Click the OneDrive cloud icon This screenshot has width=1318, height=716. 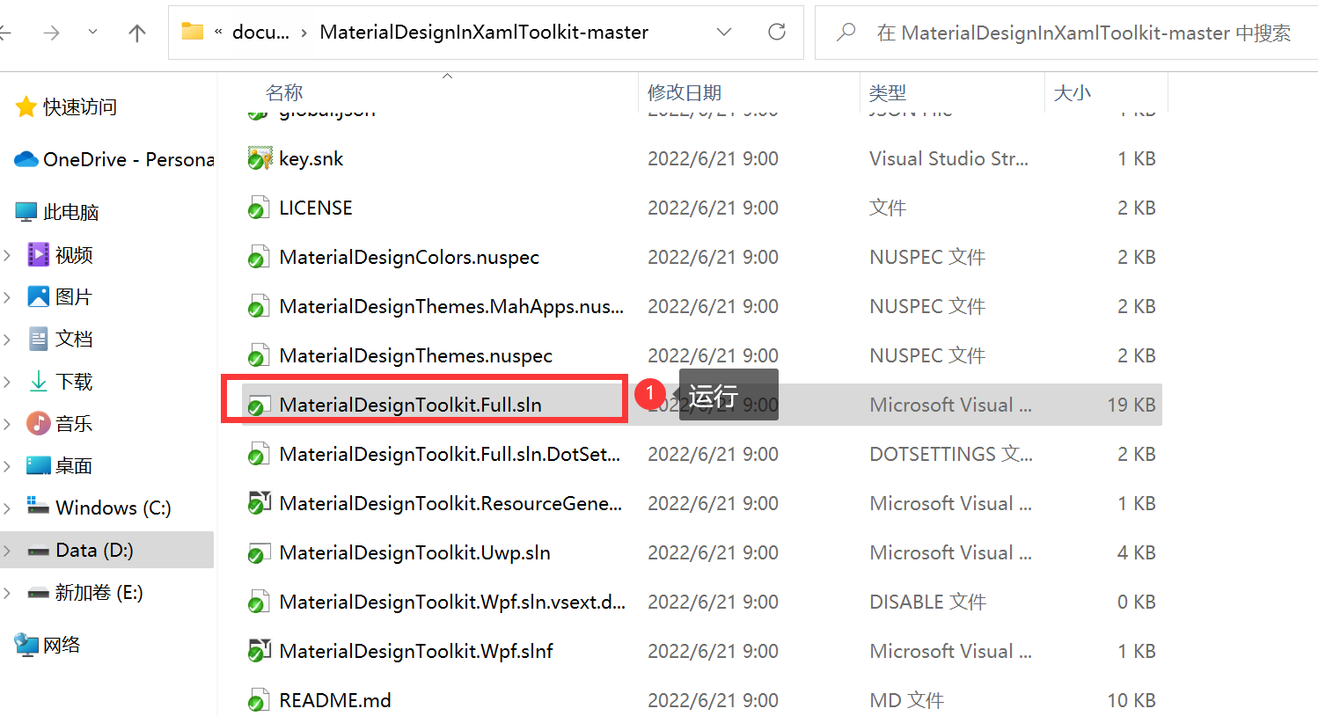click(26, 159)
